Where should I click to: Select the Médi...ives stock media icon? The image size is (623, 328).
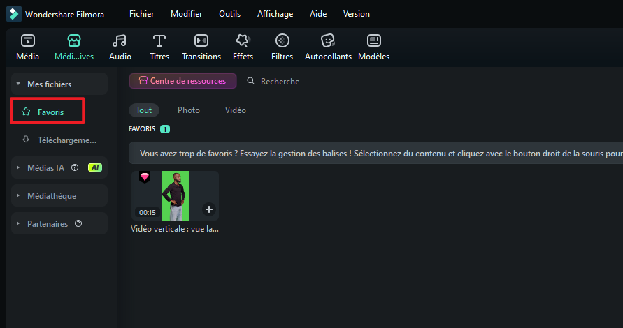point(74,40)
